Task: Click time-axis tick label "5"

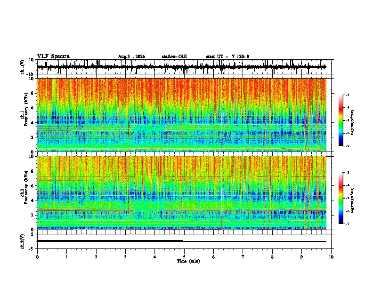Action: [184, 257]
